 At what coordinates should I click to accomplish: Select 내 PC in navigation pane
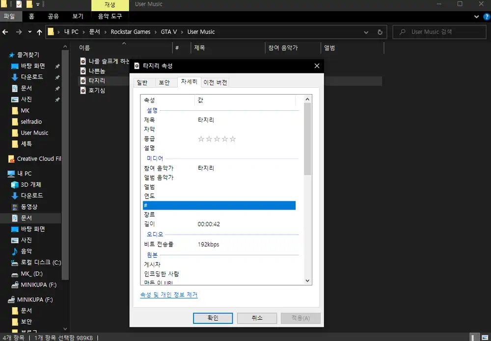(x=24, y=173)
